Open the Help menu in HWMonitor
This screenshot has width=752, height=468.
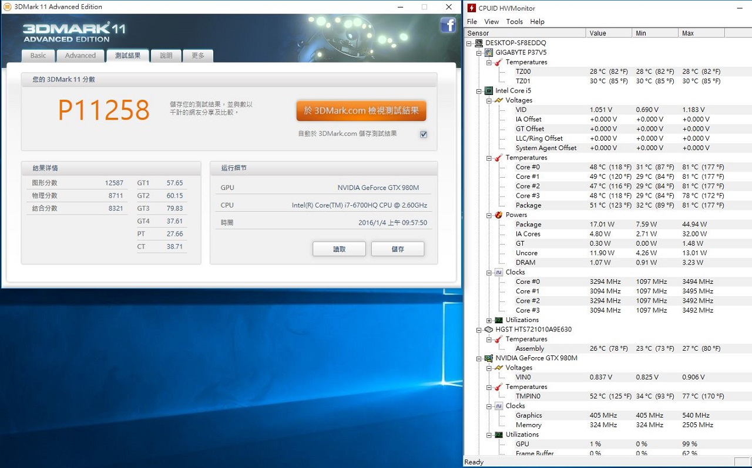[537, 22]
